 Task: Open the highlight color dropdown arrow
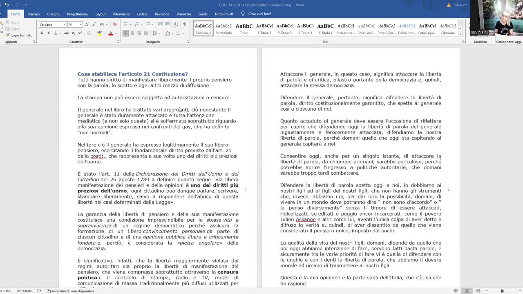(104, 33)
